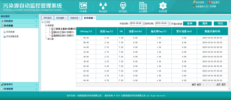The height and width of the screenshot is (100, 231).
Task: Open 废水监控 water drops icon
Action: [103, 6]
